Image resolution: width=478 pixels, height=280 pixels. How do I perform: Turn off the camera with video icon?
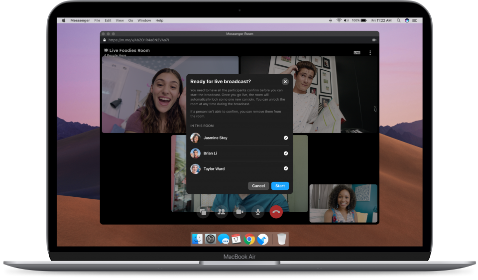239,212
